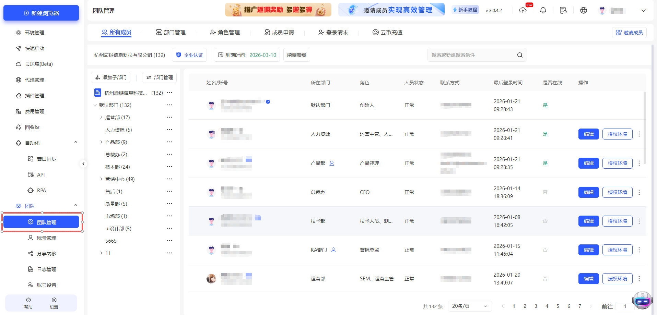Click page 3 in the pagination bar
This screenshot has height=315, width=657.
click(x=536, y=306)
